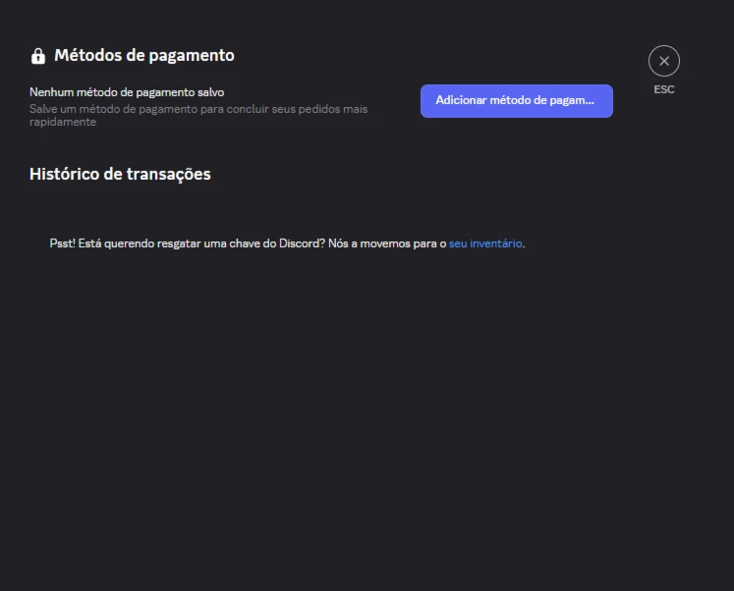Image resolution: width=734 pixels, height=591 pixels.
Task: Click the word salvo in the status line
Action: click(210, 92)
